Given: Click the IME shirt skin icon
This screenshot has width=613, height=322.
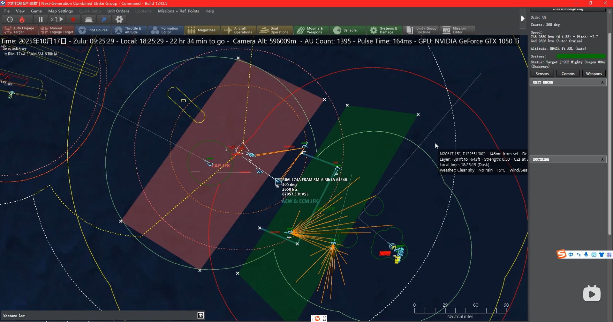Looking at the screenshot, I should pos(602,254).
